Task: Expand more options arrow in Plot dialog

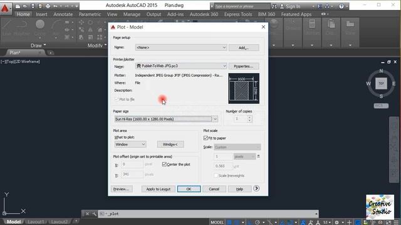Action: [256, 189]
